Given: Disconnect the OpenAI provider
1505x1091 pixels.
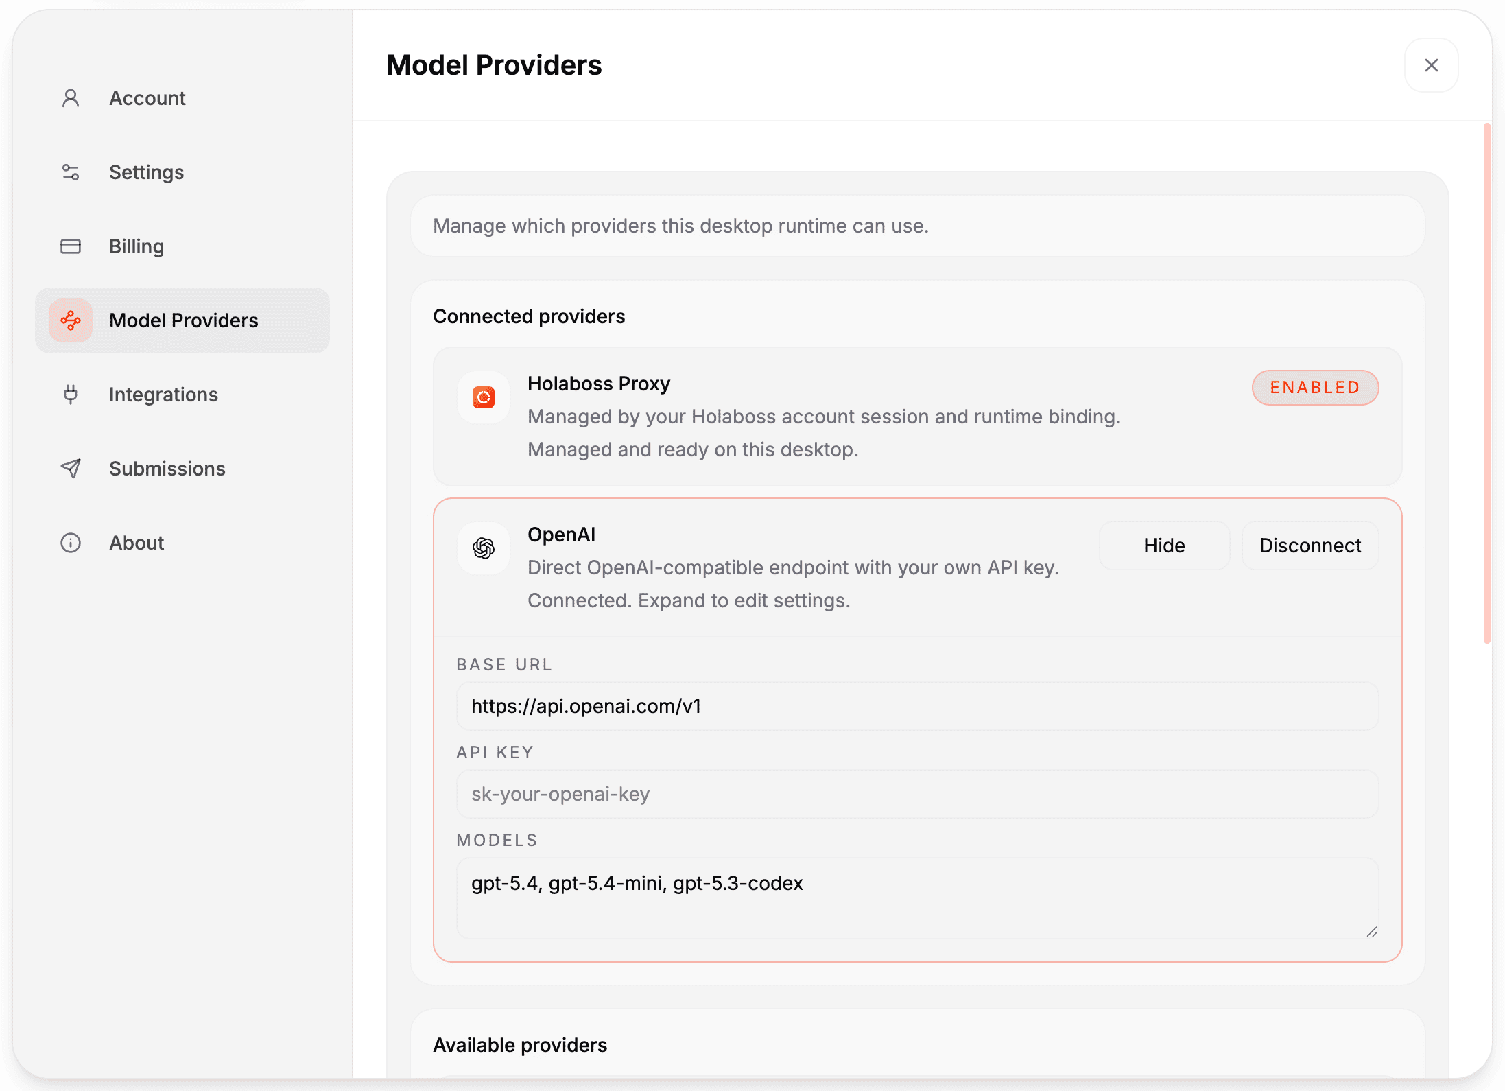Looking at the screenshot, I should 1310,545.
